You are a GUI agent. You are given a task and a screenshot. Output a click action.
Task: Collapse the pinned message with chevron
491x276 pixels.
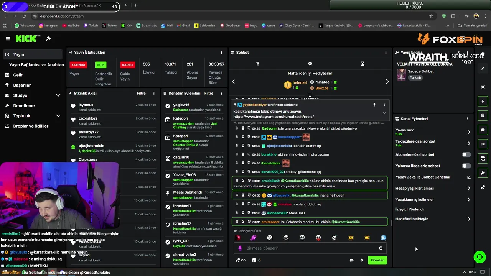point(384,113)
